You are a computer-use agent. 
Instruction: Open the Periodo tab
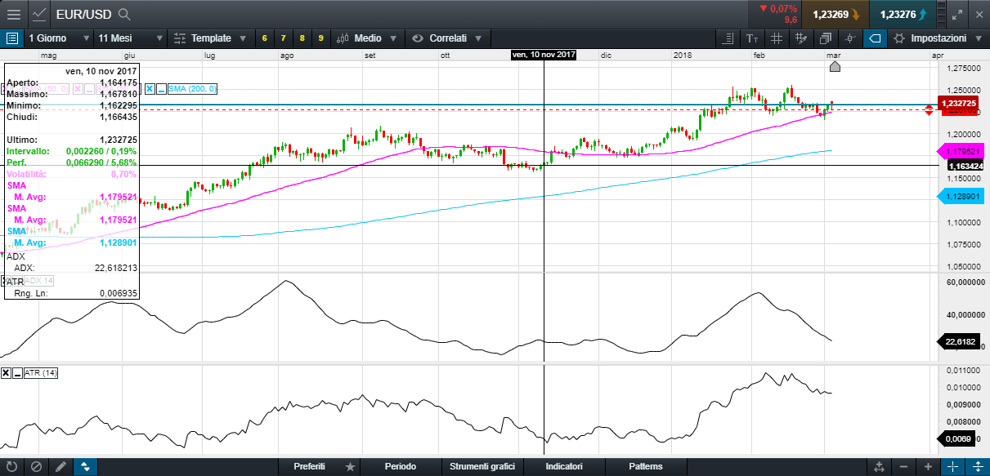click(x=401, y=466)
